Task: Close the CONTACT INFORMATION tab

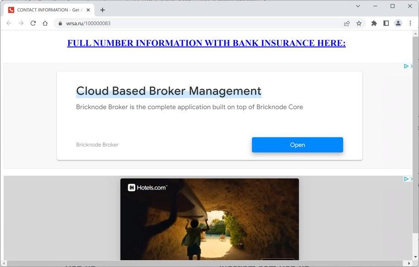Action: tap(88, 10)
